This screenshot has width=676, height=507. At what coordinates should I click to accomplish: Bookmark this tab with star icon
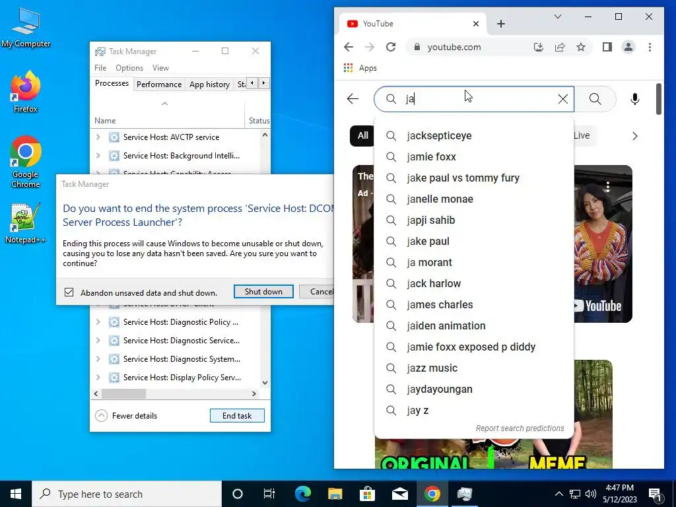point(581,47)
